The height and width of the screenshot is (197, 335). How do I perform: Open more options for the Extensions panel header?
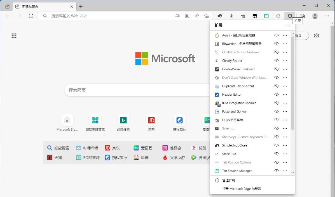coord(288,25)
